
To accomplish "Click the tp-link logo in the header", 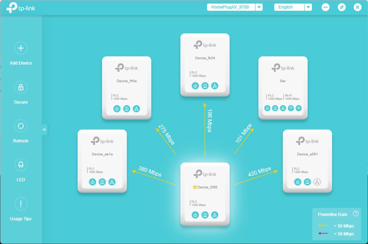I will [21, 8].
